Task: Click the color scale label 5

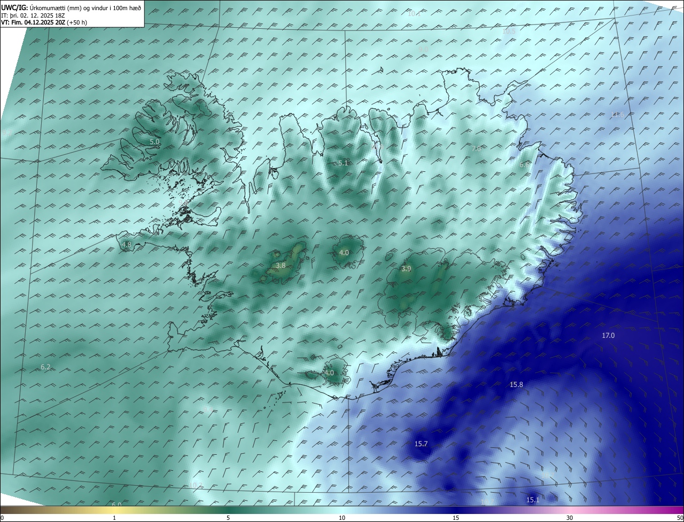Action: tap(228, 518)
